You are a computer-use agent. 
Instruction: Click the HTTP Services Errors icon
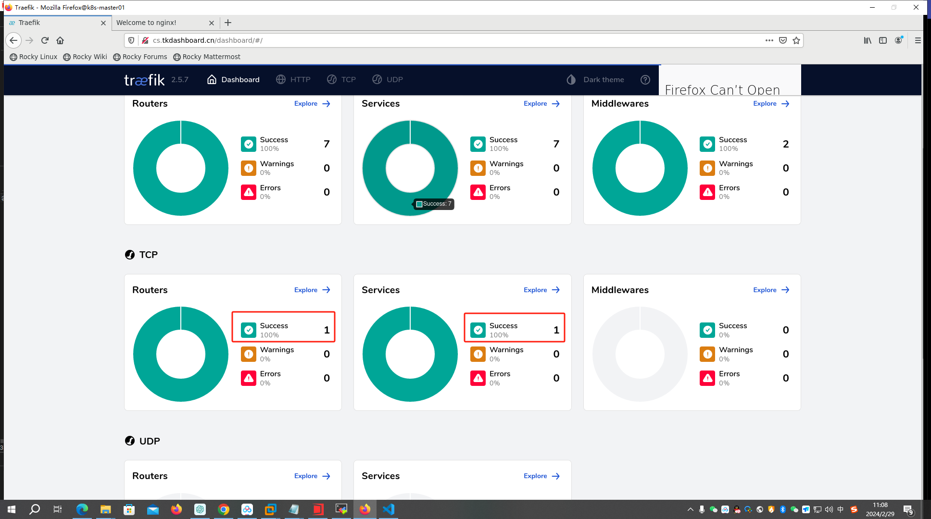(478, 192)
